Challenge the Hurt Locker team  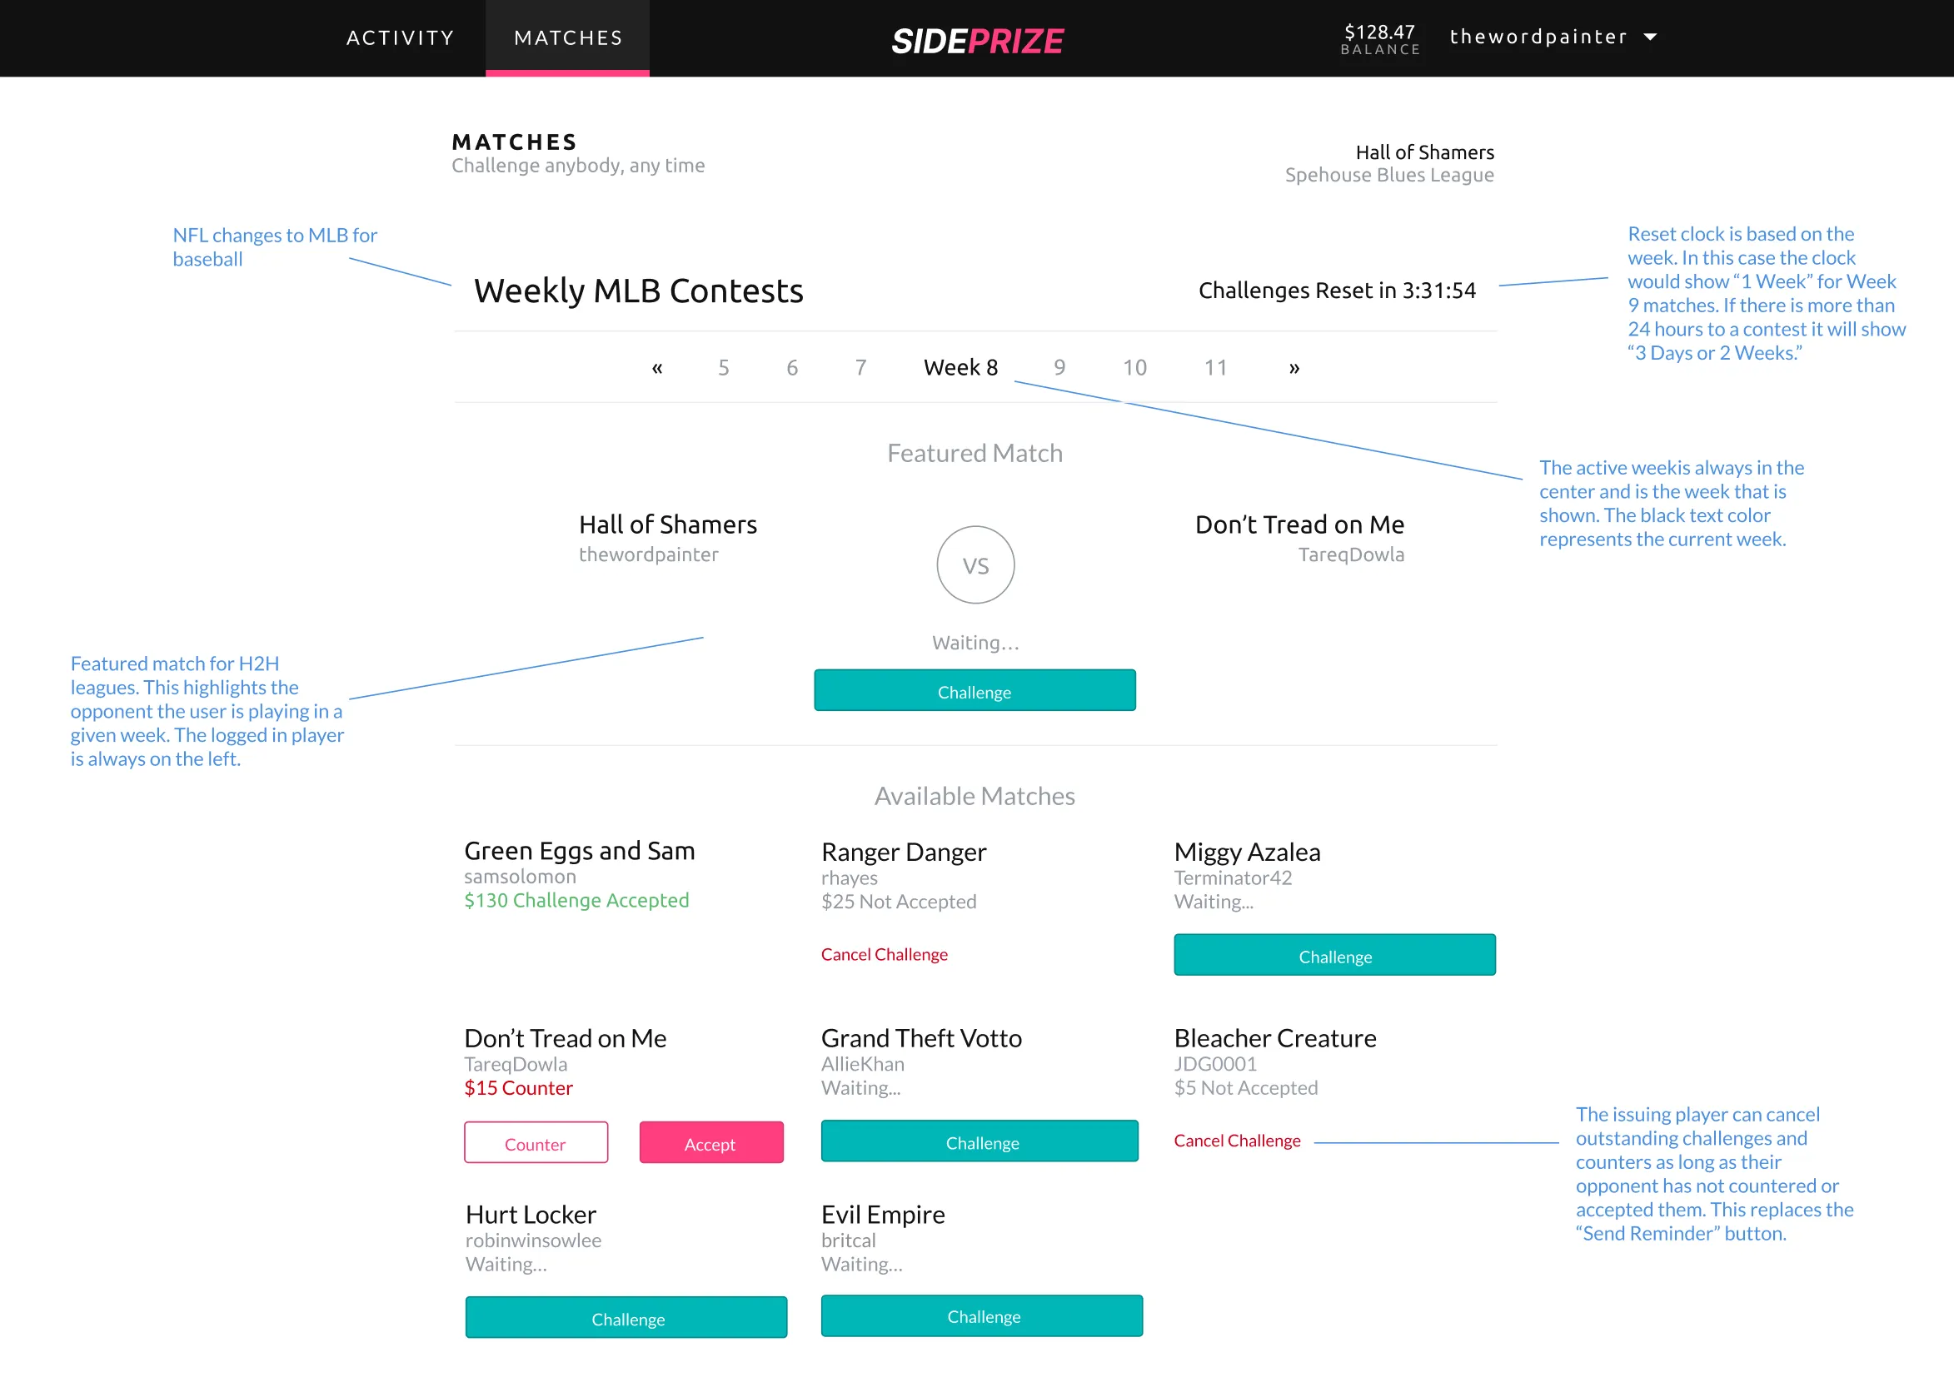626,1317
